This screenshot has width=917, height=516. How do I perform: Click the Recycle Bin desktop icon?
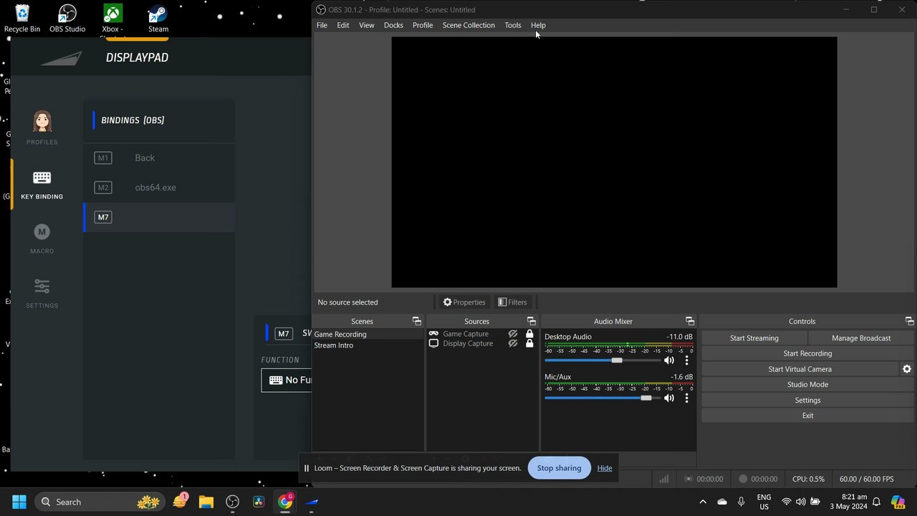coord(22,19)
